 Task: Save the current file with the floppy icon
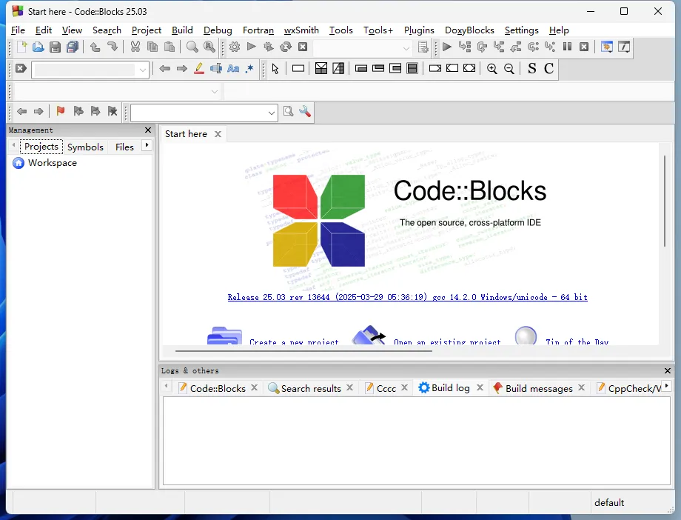(56, 47)
